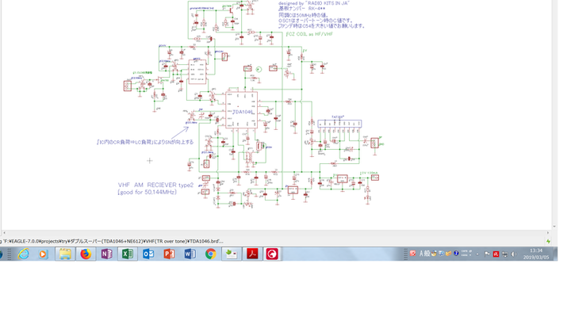Open OneNote from the taskbar
The image size is (571, 321).
coord(106,254)
